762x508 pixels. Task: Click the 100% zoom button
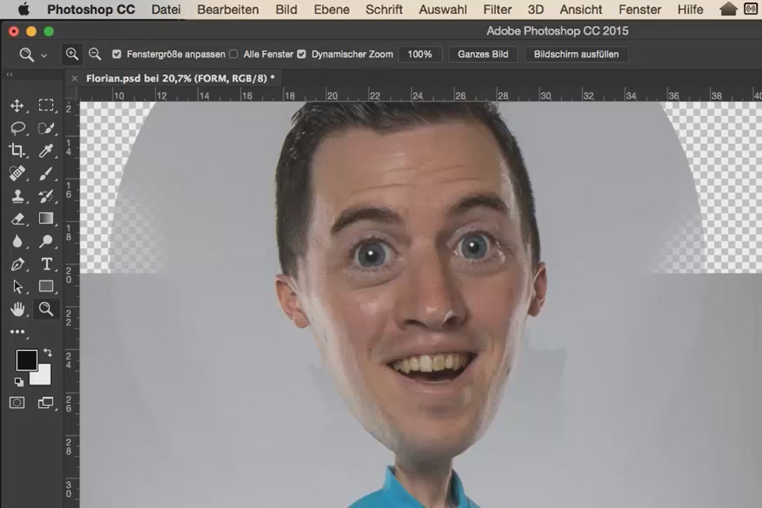pos(420,55)
